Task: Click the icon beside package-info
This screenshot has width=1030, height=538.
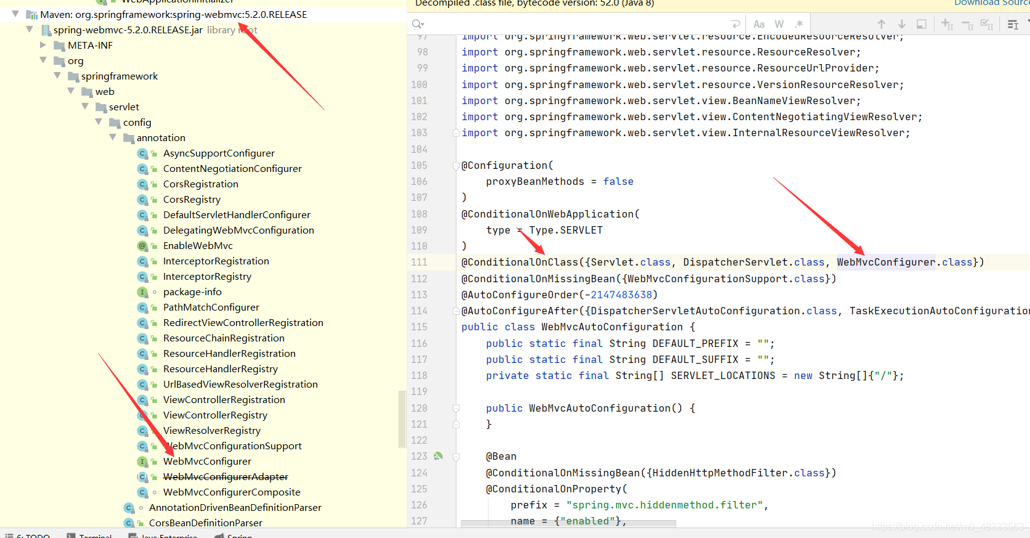Action: [x=142, y=292]
